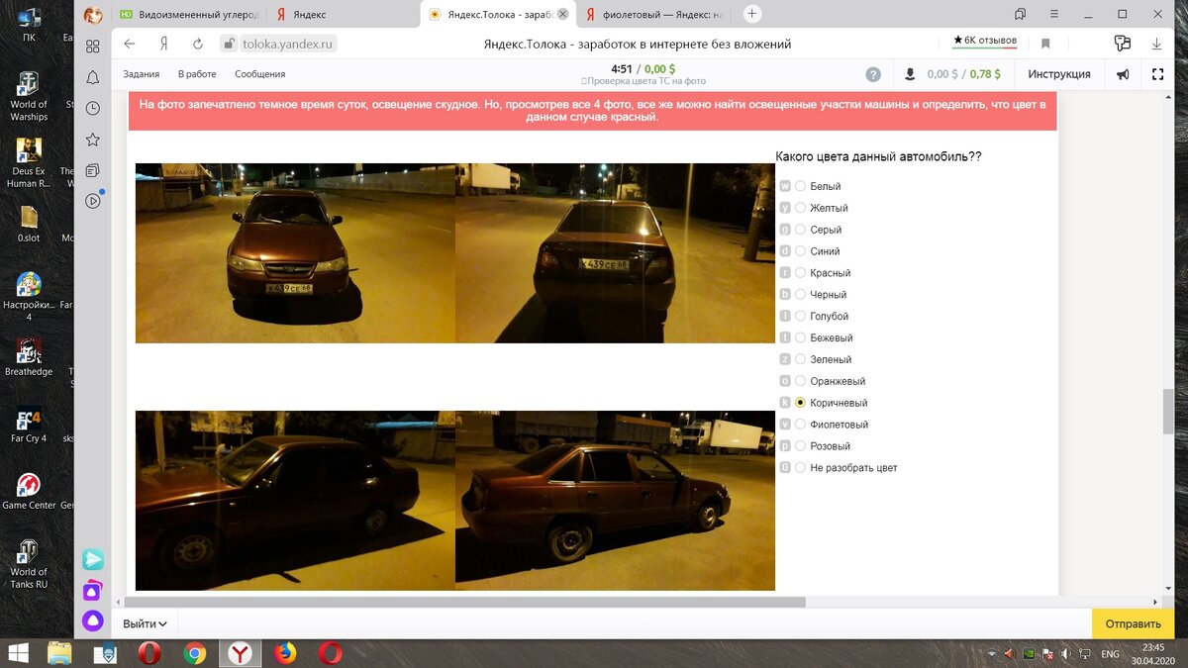Open the 'Инструкция' button

[1058, 74]
